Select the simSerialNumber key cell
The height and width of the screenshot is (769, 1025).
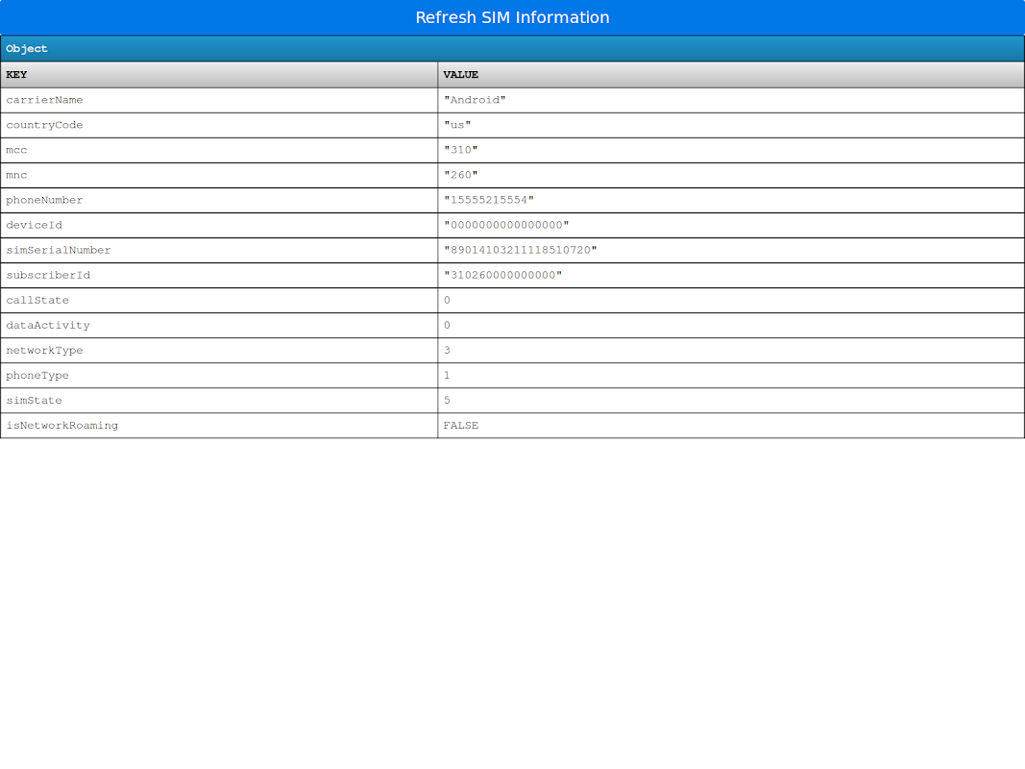[x=219, y=251]
